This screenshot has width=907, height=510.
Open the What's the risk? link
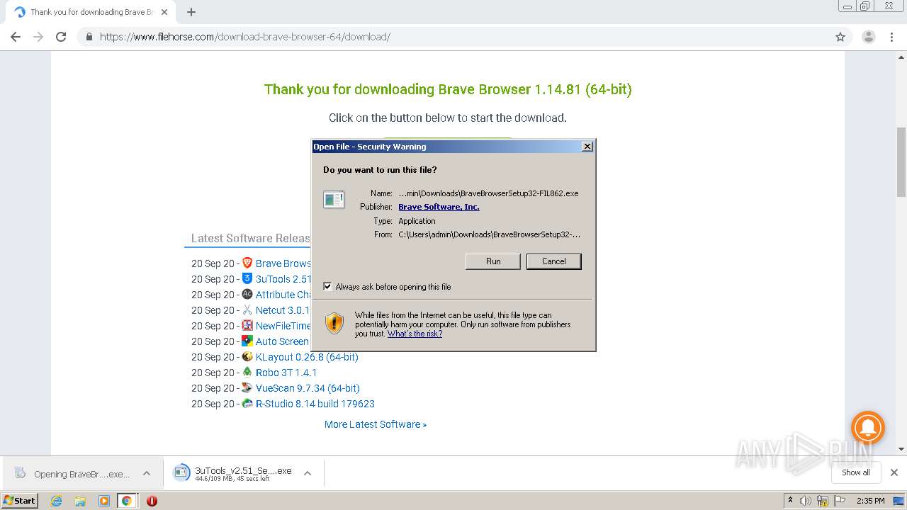pyautogui.click(x=415, y=334)
